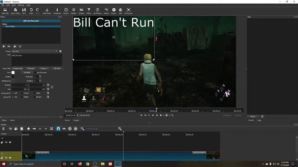Open the Recent files panel
The width and height of the screenshot is (298, 167).
(x=66, y=11)
